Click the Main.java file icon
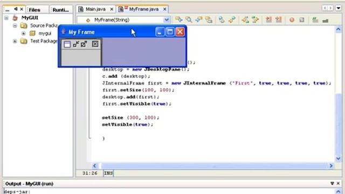Image resolution: width=345 pixels, height=194 pixels. point(81,9)
